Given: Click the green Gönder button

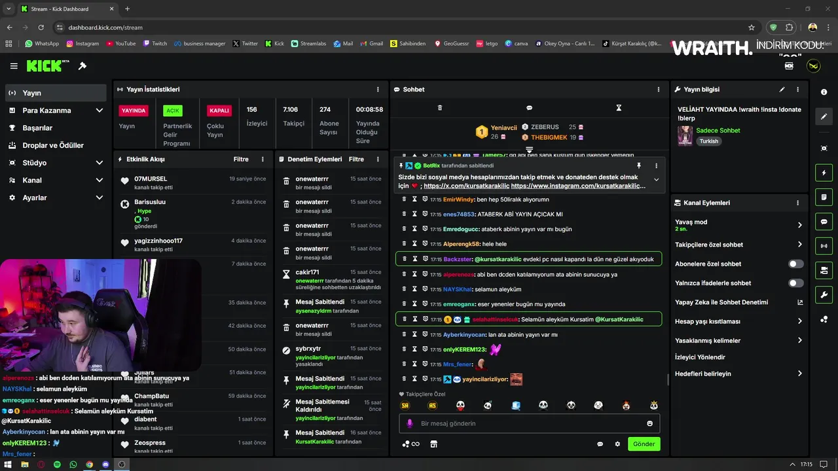Looking at the screenshot, I should (644, 444).
